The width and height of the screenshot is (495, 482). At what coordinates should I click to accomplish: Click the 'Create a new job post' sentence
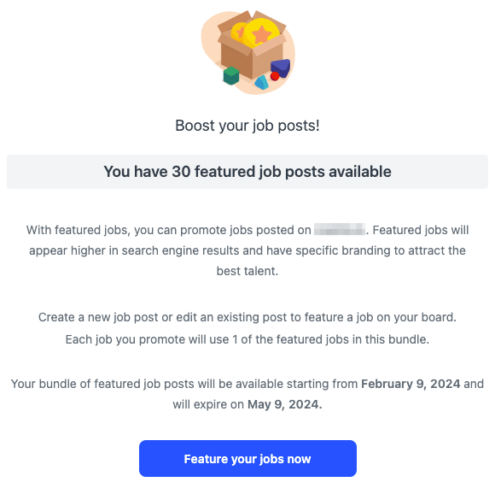pyautogui.click(x=247, y=317)
